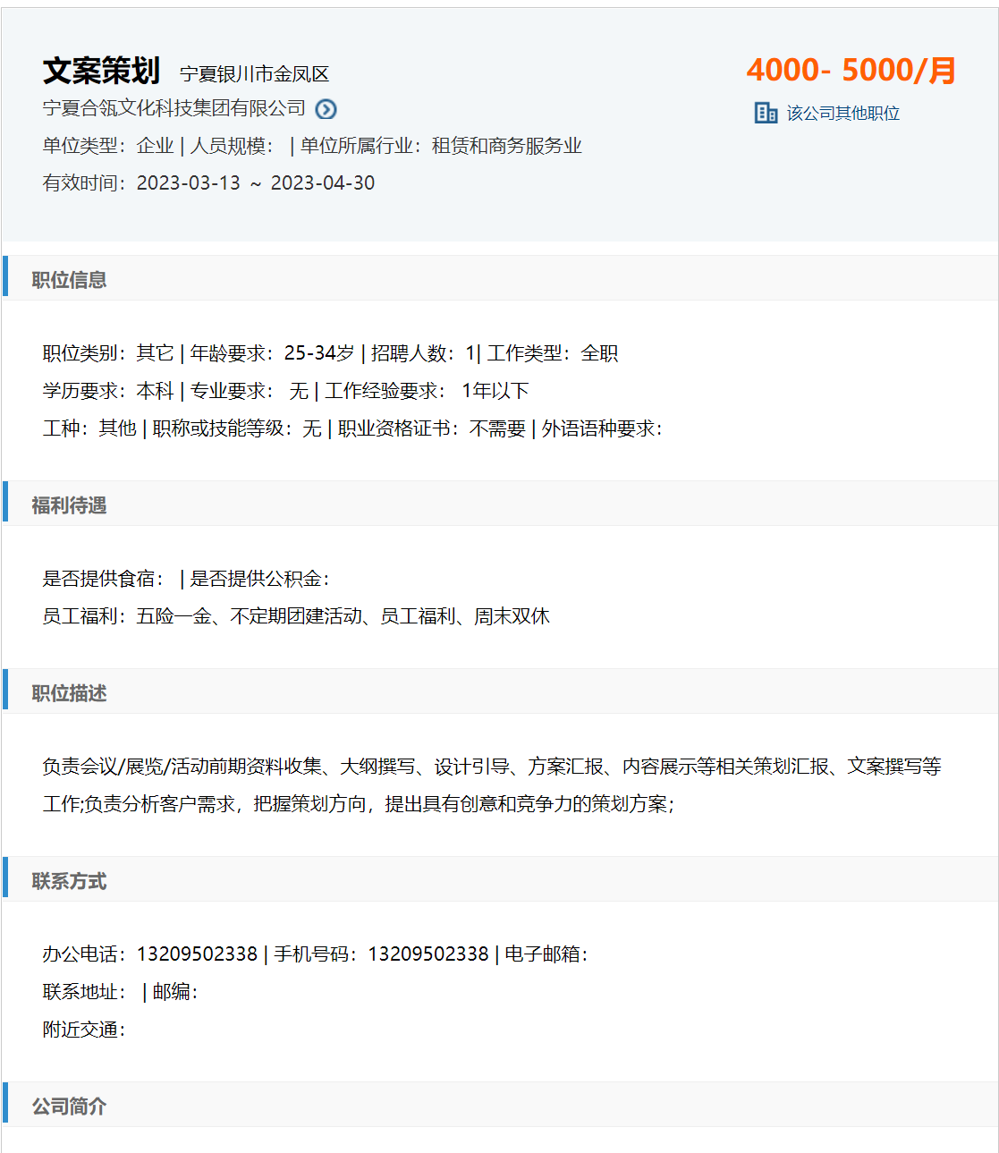Click the 职位描述 section header

tap(69, 693)
